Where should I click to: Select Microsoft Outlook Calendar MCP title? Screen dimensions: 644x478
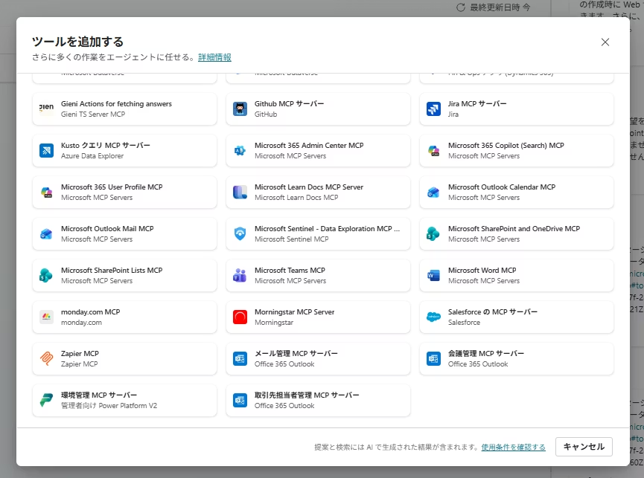pos(502,187)
